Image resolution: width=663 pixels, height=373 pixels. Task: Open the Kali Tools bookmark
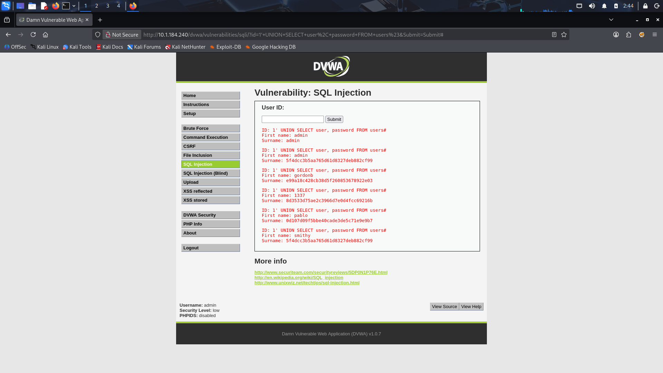[77, 47]
